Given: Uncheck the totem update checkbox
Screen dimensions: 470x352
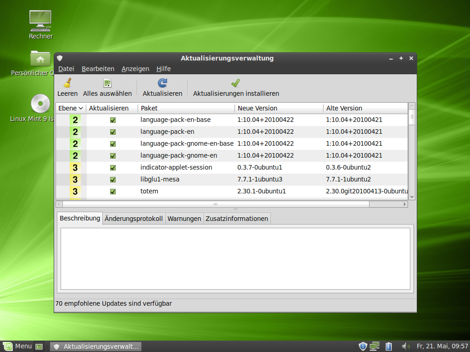Looking at the screenshot, I should click(x=112, y=192).
